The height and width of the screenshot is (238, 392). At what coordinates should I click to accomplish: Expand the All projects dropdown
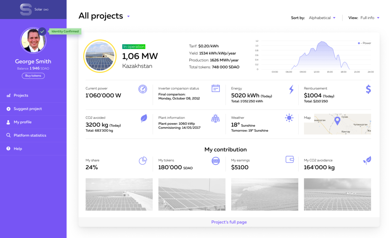[x=128, y=16]
